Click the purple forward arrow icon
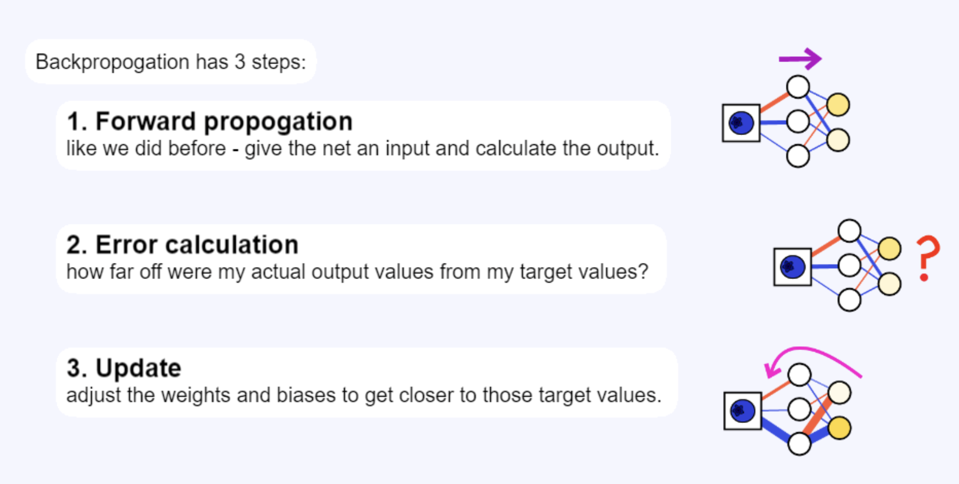Screen dimensions: 959x484 [800, 59]
